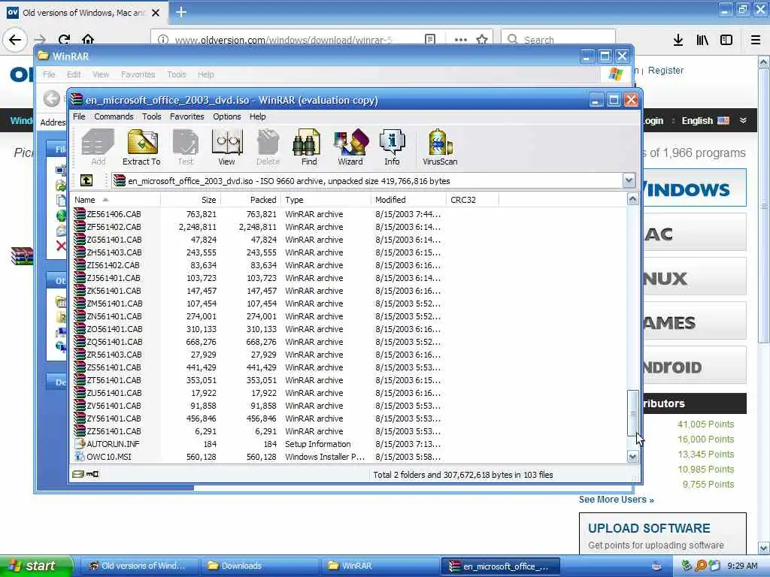Bookmark this page star icon

point(482,39)
